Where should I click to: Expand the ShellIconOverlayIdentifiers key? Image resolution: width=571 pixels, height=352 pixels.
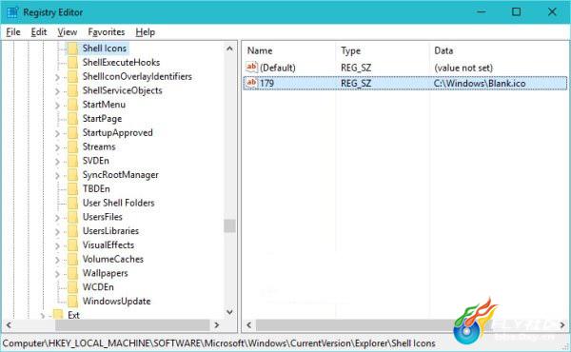click(x=57, y=77)
